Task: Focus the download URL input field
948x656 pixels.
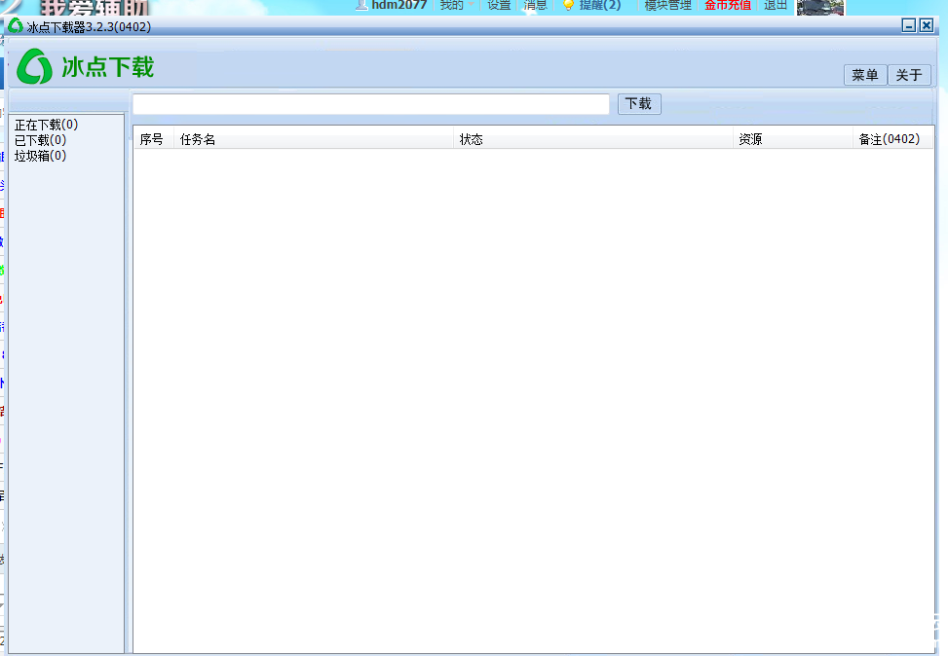Action: [x=370, y=104]
